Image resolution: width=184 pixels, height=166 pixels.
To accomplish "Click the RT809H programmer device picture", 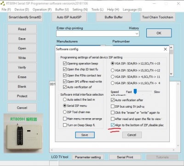I will (23, 133).
